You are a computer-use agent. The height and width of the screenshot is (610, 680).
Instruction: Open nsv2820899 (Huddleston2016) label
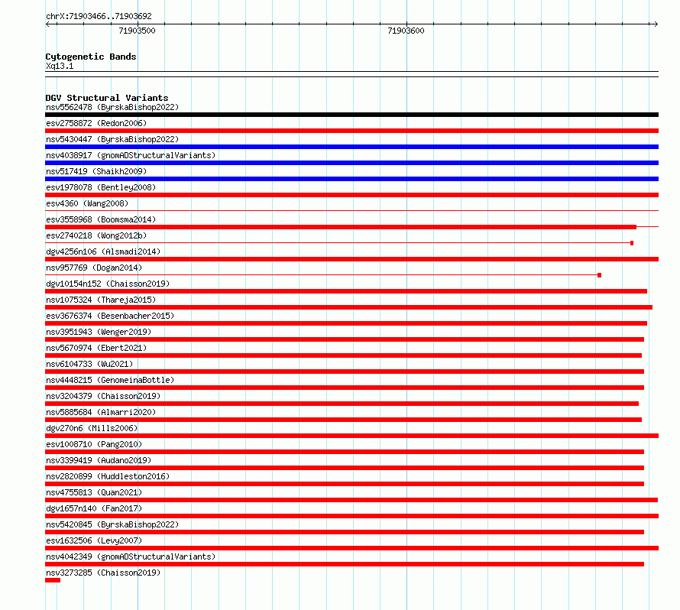[108, 476]
